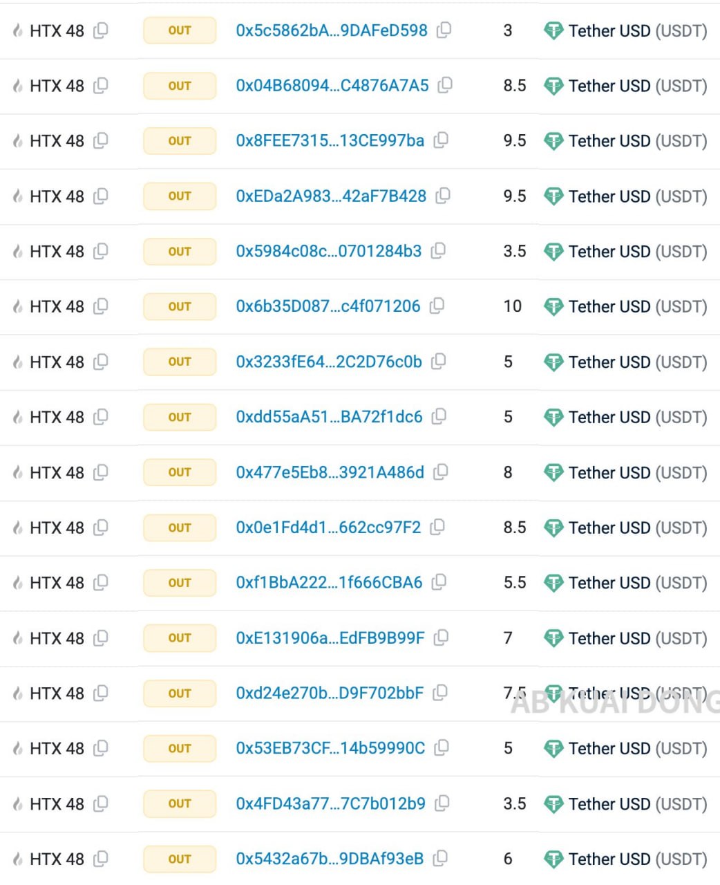
Task: Copy HTX 48 address in 0x5c5862bA row
Action: point(101,30)
